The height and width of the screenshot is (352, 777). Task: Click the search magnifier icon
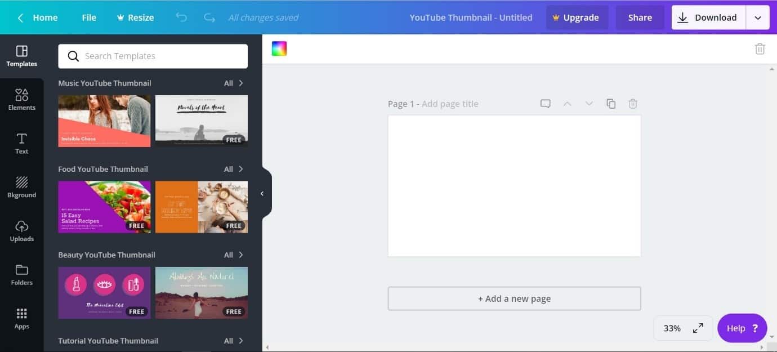point(73,56)
